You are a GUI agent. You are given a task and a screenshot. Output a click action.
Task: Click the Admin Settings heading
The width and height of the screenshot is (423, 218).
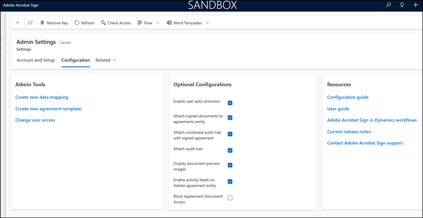pos(36,42)
